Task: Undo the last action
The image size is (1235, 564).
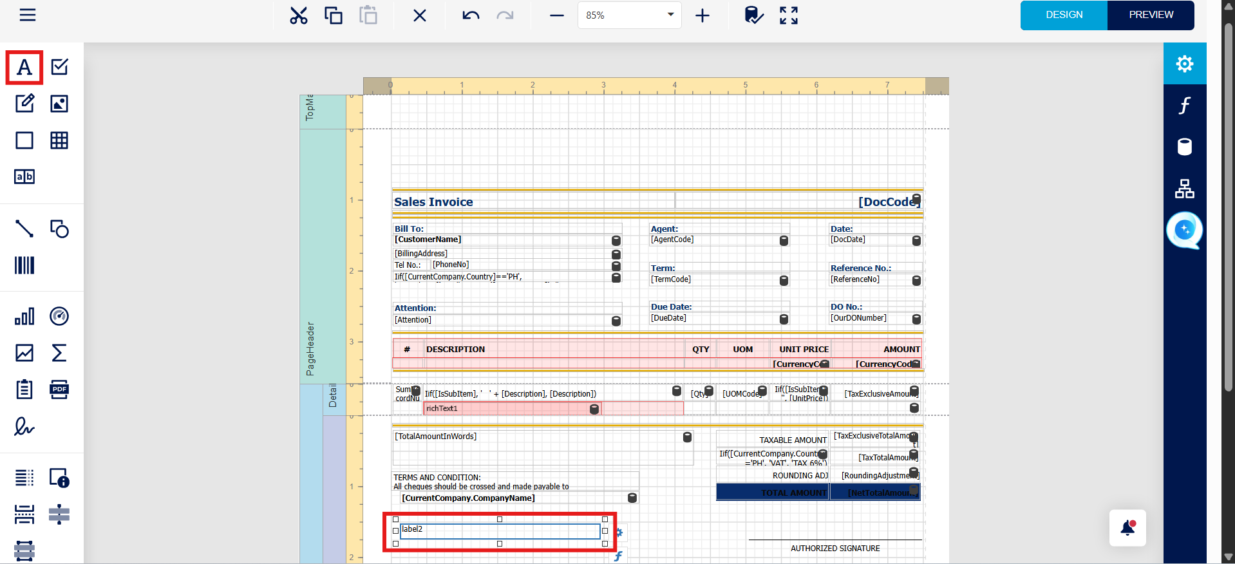Action: (471, 15)
